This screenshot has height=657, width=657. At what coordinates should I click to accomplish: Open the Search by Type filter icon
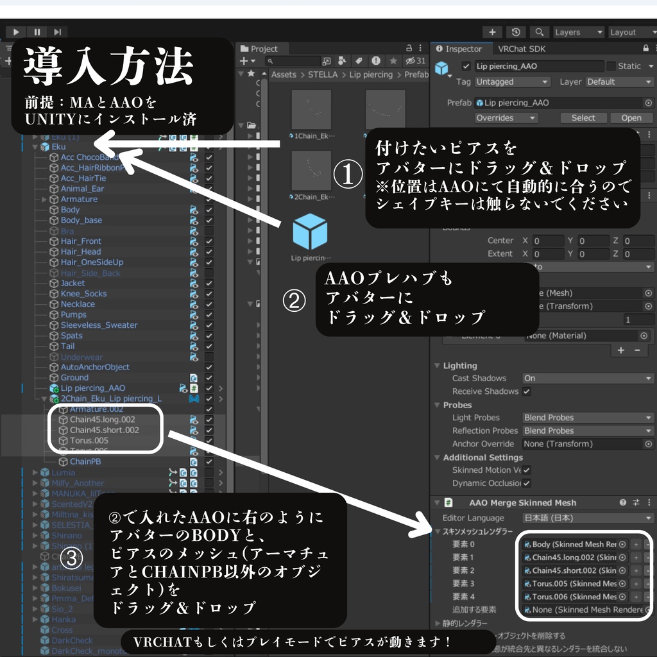(342, 61)
